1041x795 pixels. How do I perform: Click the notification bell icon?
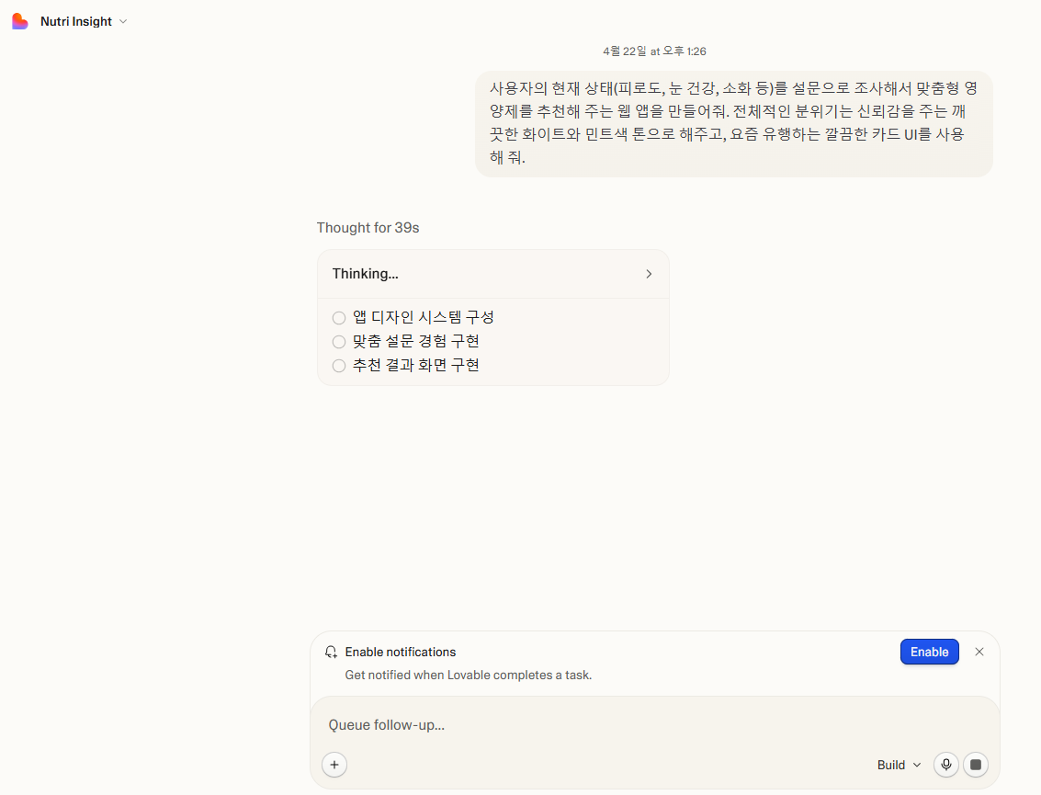331,652
